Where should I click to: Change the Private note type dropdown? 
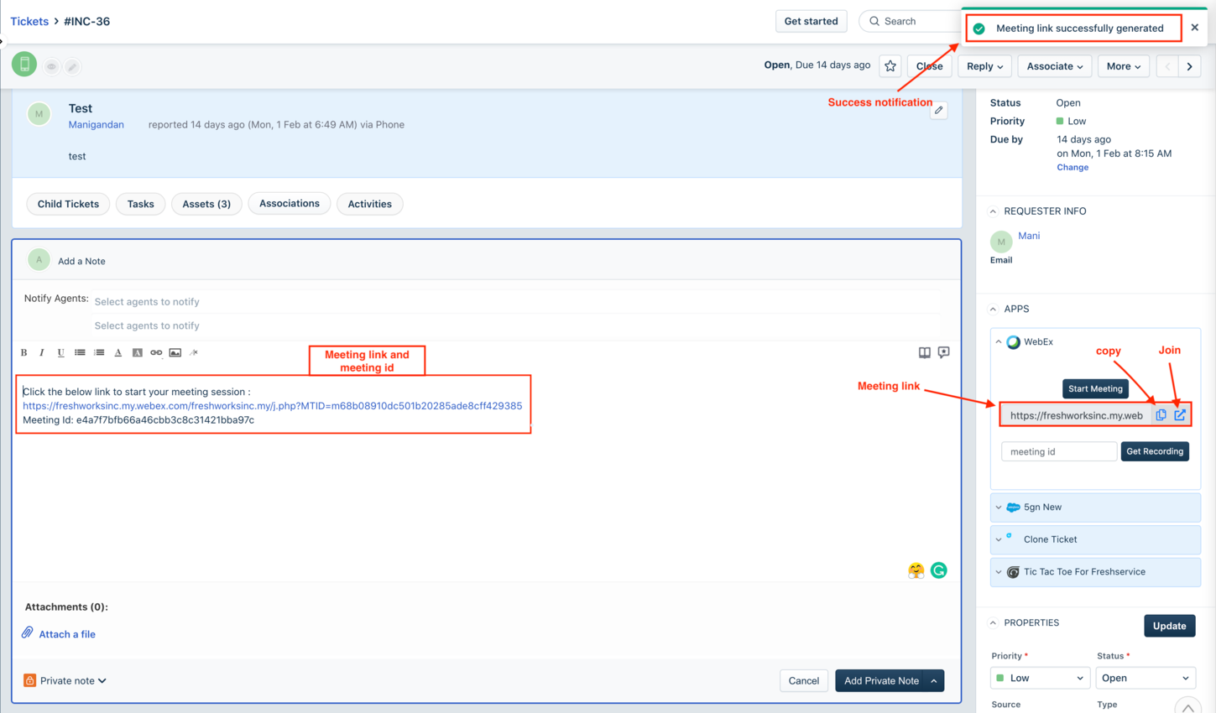click(x=73, y=680)
